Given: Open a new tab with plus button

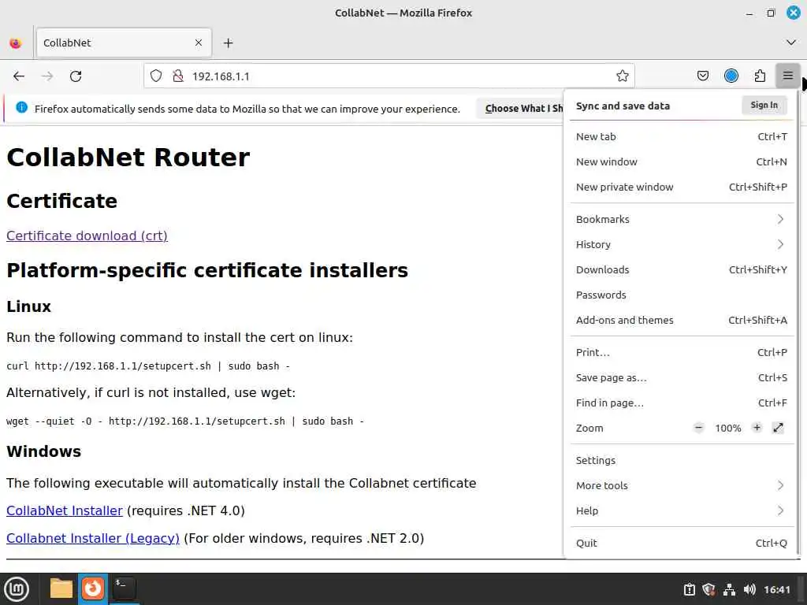Looking at the screenshot, I should (228, 43).
